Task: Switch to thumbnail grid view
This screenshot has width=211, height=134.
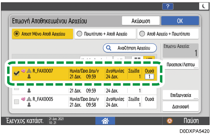Action: pos(136,58)
